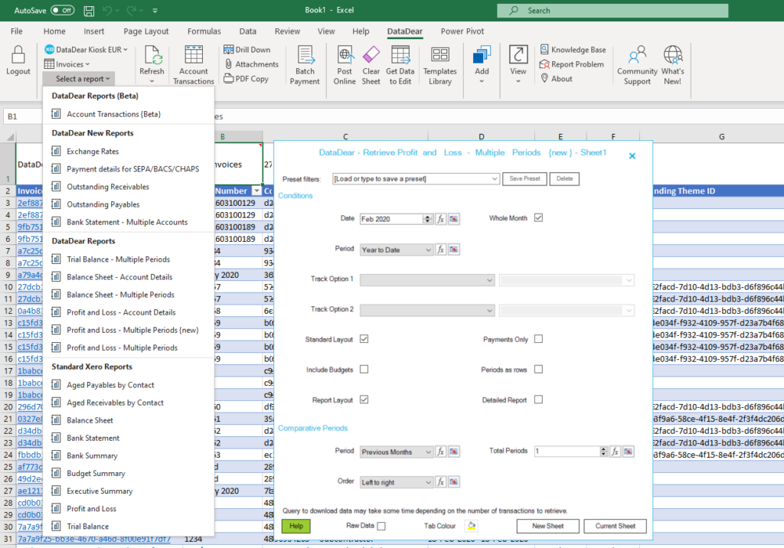Image resolution: width=784 pixels, height=548 pixels.
Task: Select Exchange Rates report from menu
Action: pyautogui.click(x=128, y=151)
